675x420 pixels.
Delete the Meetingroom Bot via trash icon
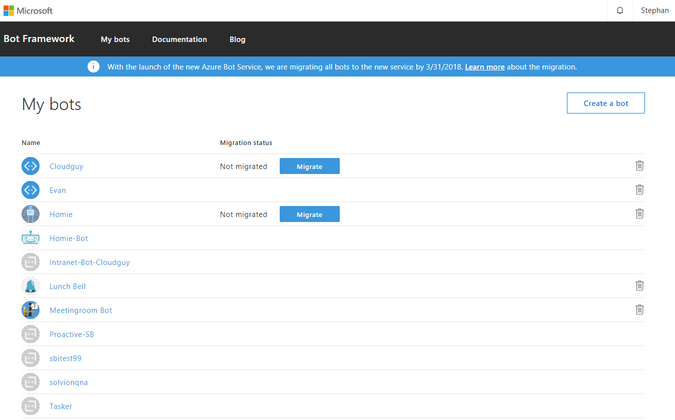click(639, 309)
